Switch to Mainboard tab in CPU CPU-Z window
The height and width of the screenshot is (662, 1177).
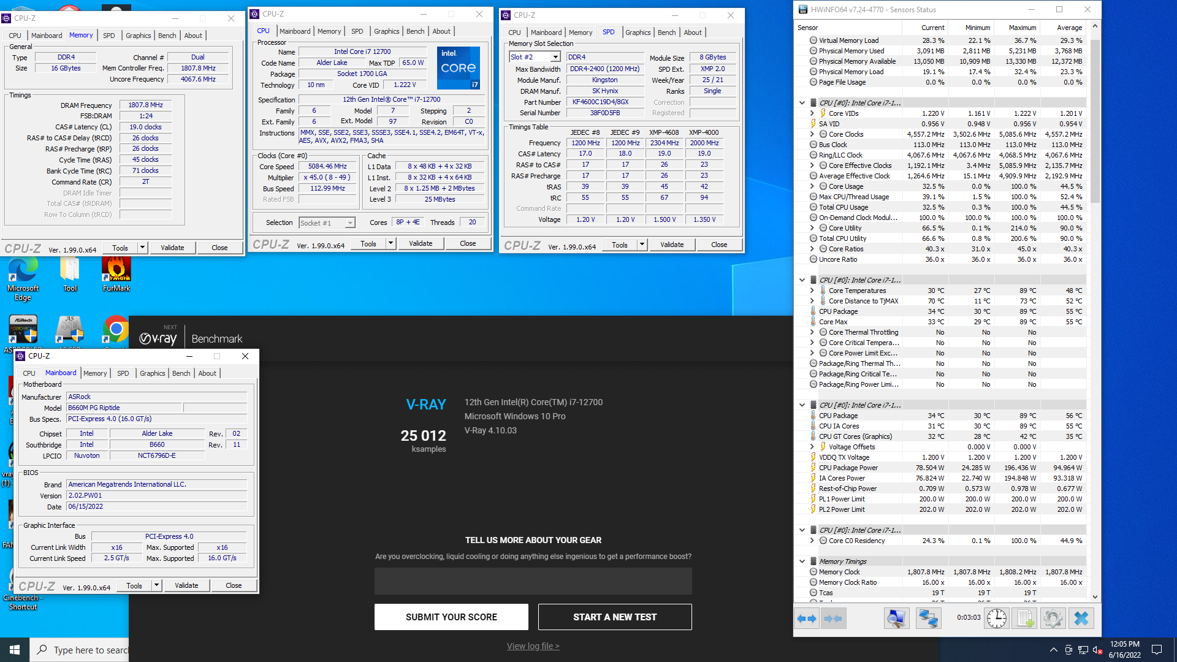(295, 31)
